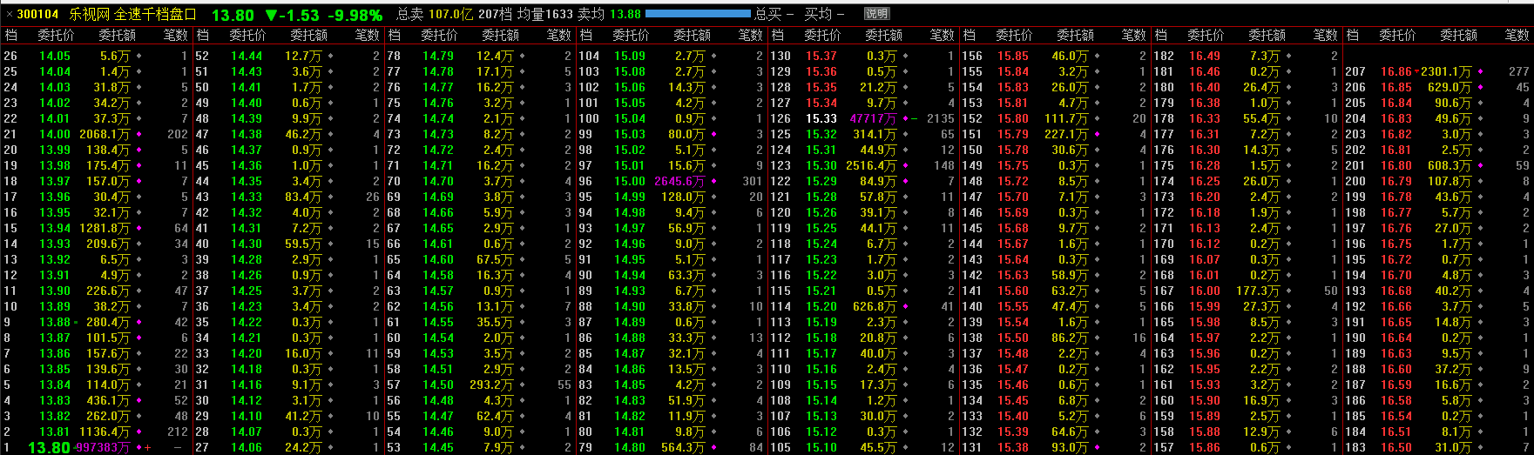Click the blue buy/sell ratio bar
The image size is (1534, 455).
[x=698, y=14]
